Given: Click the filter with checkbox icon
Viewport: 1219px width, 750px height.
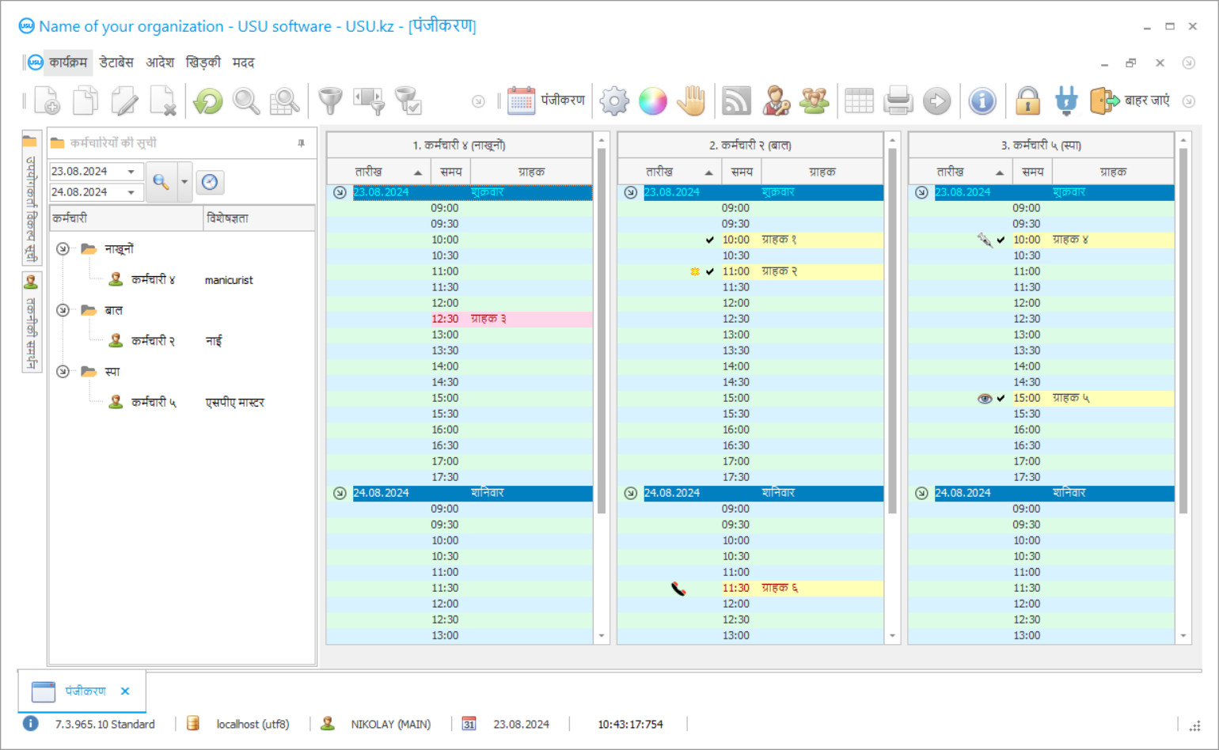Looking at the screenshot, I should [x=408, y=101].
